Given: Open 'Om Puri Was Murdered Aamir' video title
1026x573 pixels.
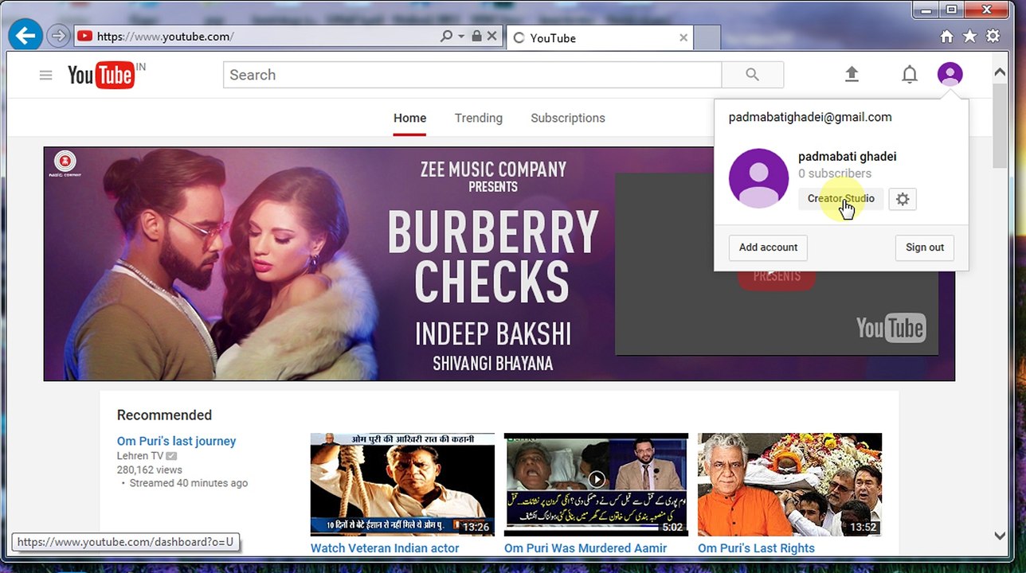Looking at the screenshot, I should pos(585,548).
